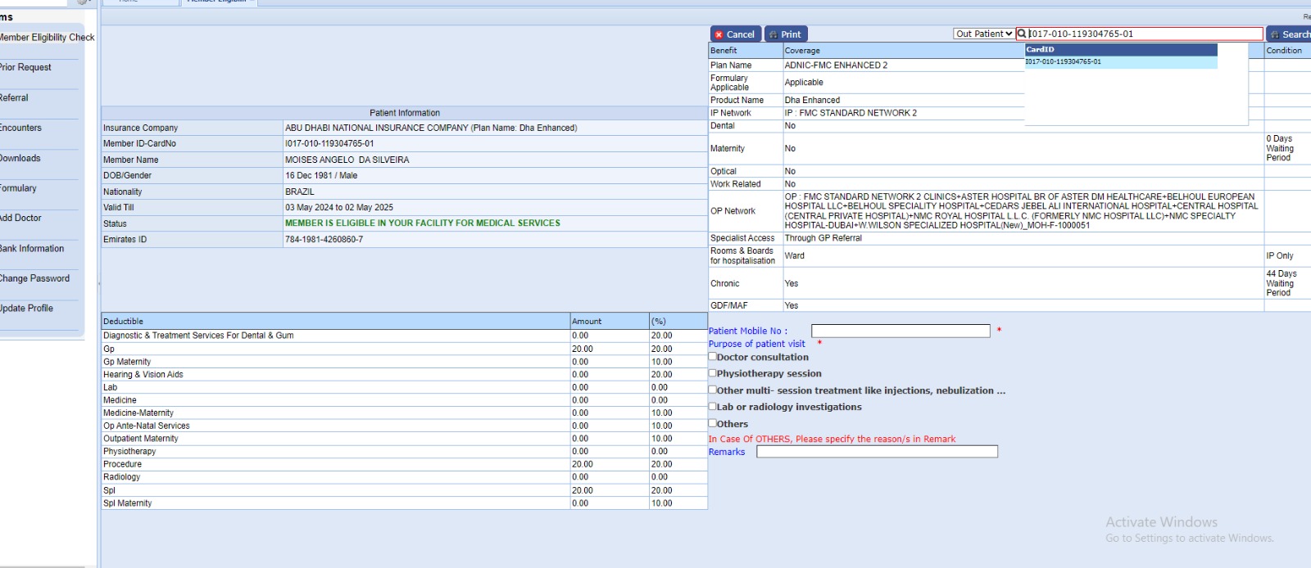
Task: Enable Lab or radiology investigations checkbox
Action: [x=713, y=406]
